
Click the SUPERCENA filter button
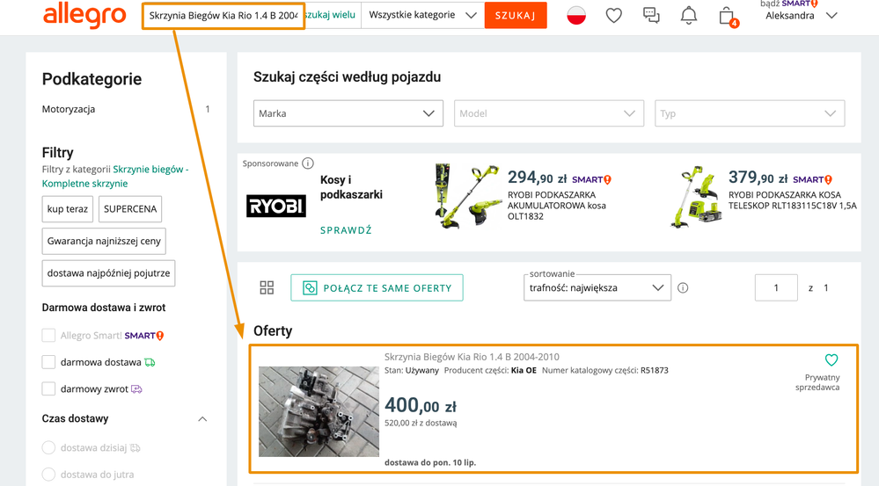pyautogui.click(x=130, y=209)
